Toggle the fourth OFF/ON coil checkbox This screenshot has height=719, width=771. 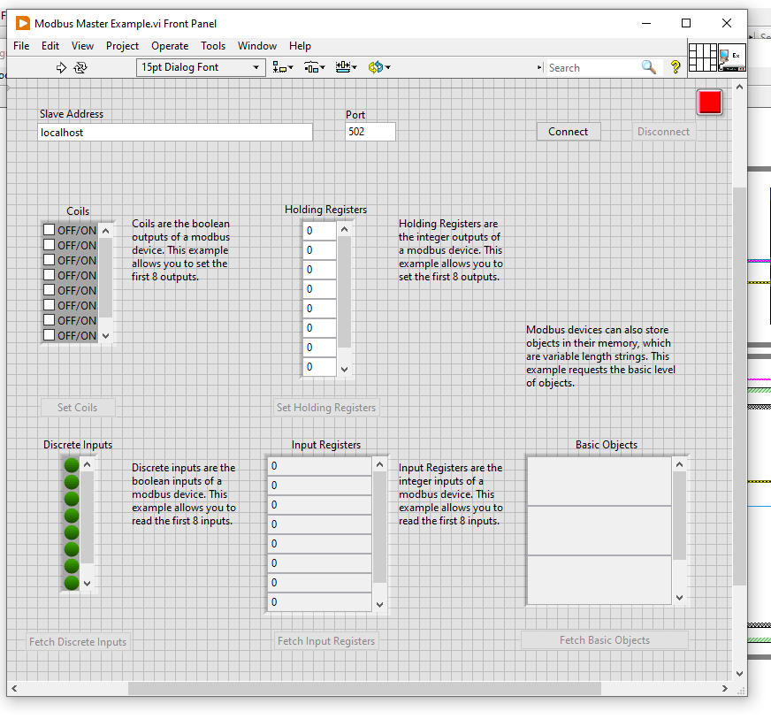click(49, 274)
